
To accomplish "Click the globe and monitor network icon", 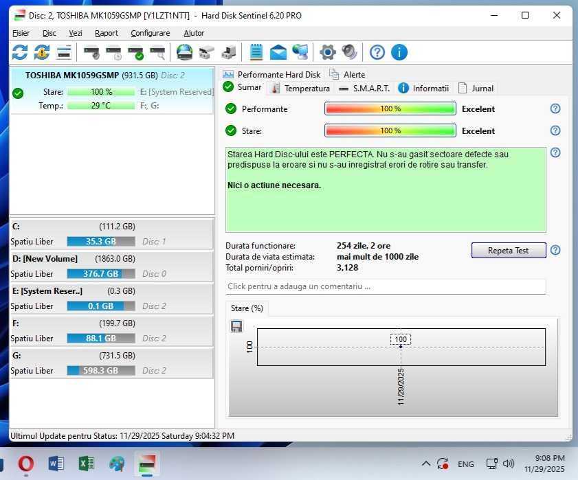I will pyautogui.click(x=300, y=52).
